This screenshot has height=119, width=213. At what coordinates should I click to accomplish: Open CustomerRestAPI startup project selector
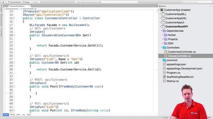click(15, 2)
